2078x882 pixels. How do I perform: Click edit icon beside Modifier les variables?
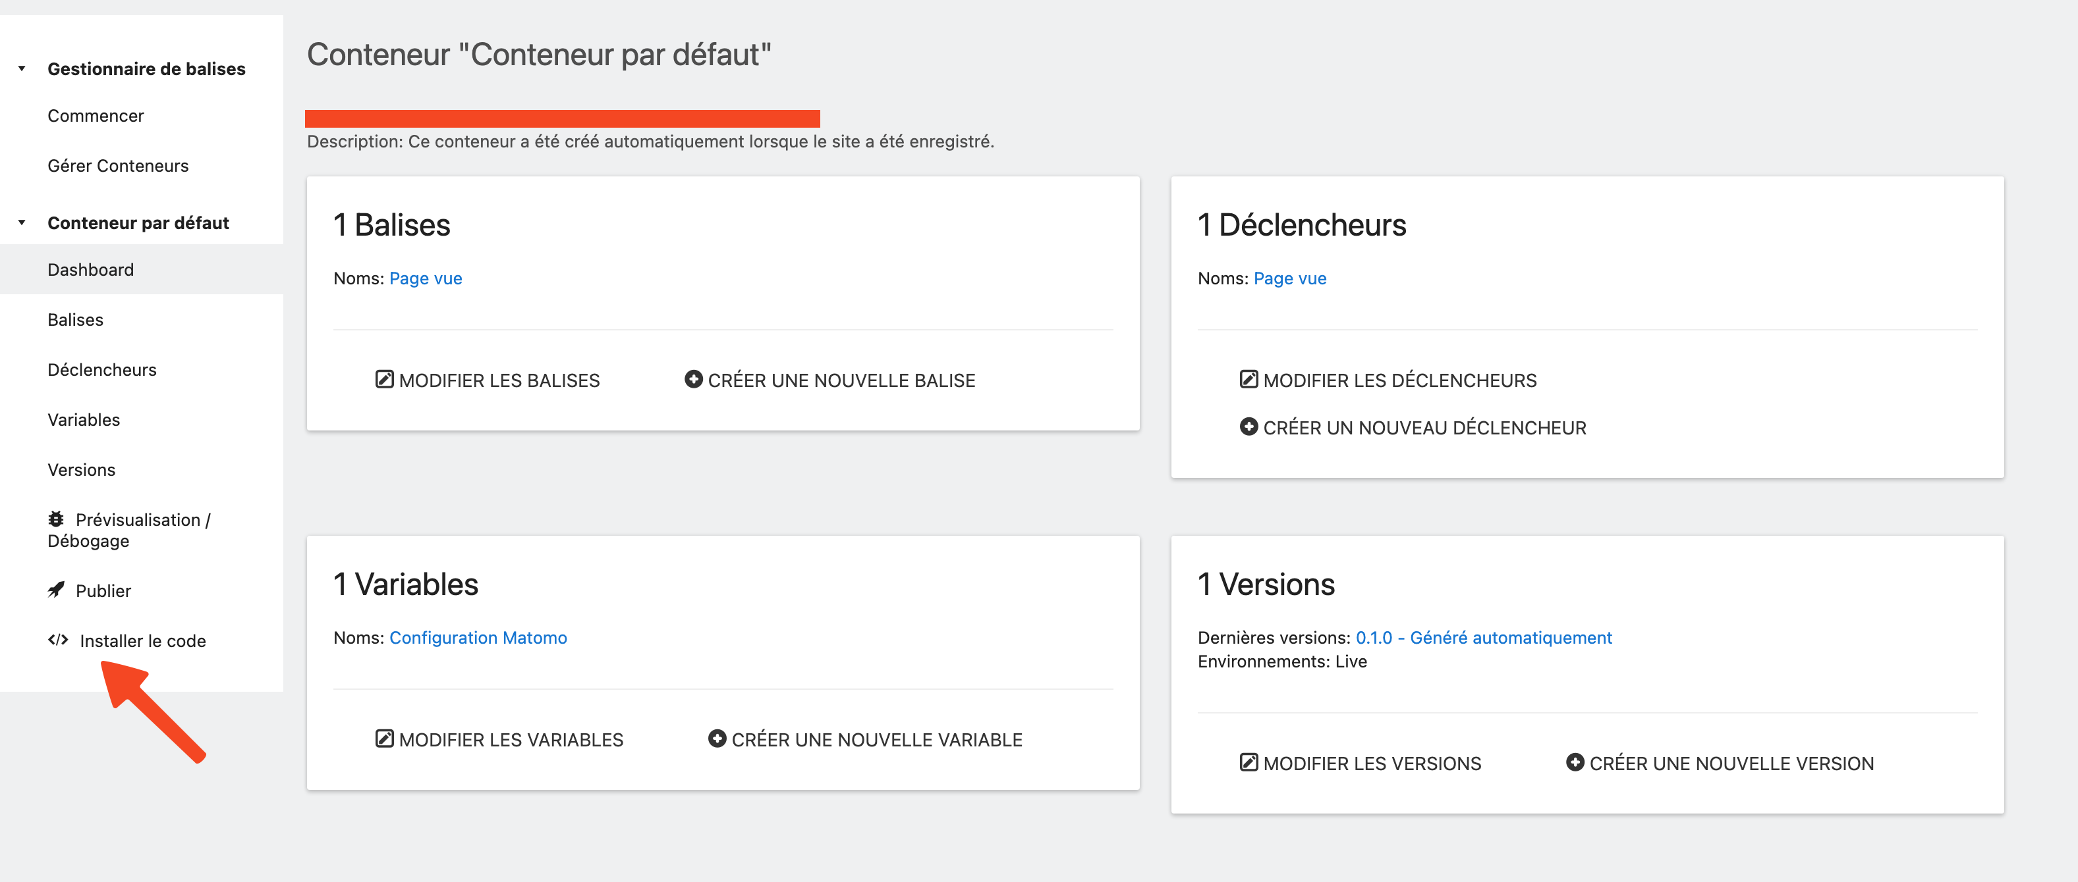pos(384,739)
